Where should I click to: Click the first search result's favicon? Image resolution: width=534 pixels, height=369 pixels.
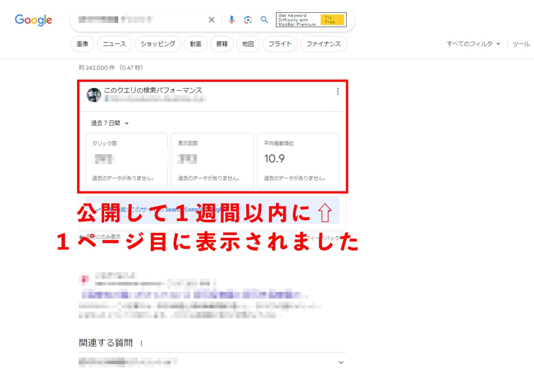85,279
